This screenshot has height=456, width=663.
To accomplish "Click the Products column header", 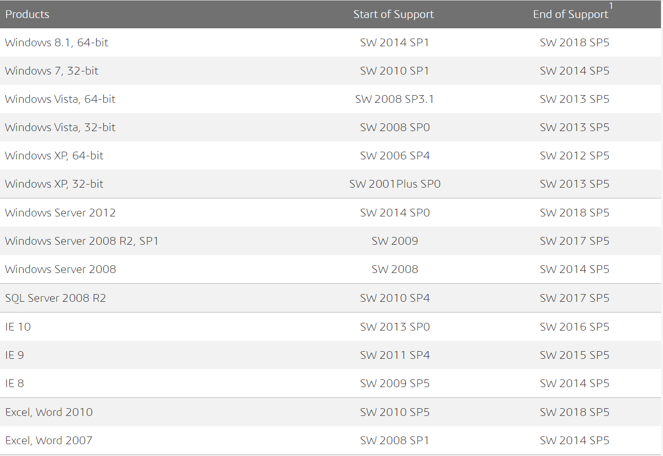I will [27, 14].
